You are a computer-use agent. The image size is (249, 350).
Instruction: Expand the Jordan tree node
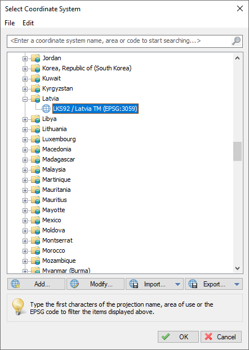click(x=25, y=59)
